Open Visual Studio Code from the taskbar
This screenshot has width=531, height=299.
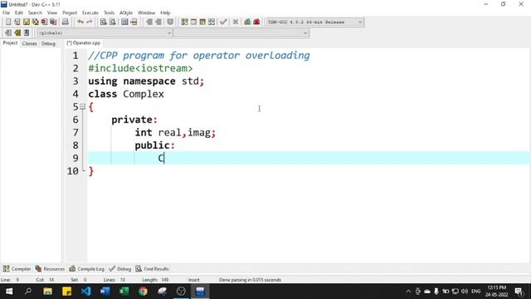tap(85, 292)
